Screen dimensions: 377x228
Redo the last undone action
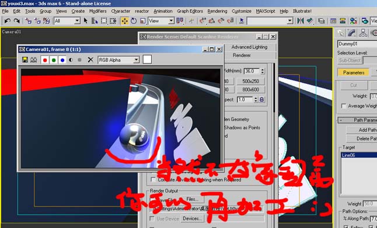tap(16, 21)
